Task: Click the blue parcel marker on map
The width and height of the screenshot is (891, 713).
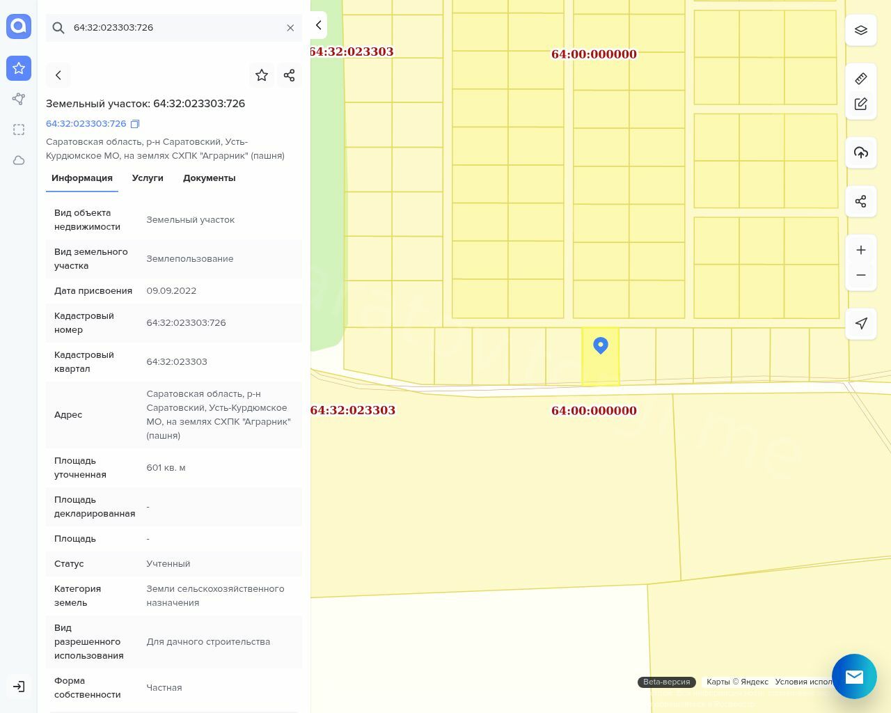Action: point(601,345)
